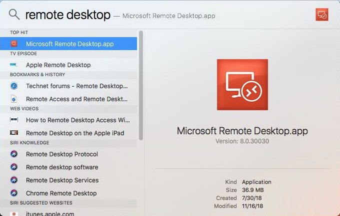Click the video thumbnail for Remote Desktop on iPad
Viewport: 340px width, 216px height.
pos(14,132)
